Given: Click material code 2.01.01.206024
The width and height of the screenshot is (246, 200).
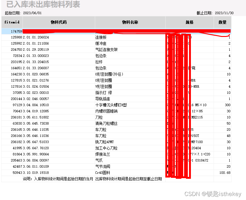Looking at the screenshot, I should pos(36,37).
